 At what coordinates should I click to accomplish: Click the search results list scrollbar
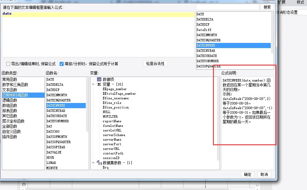pyautogui.click(x=272, y=33)
